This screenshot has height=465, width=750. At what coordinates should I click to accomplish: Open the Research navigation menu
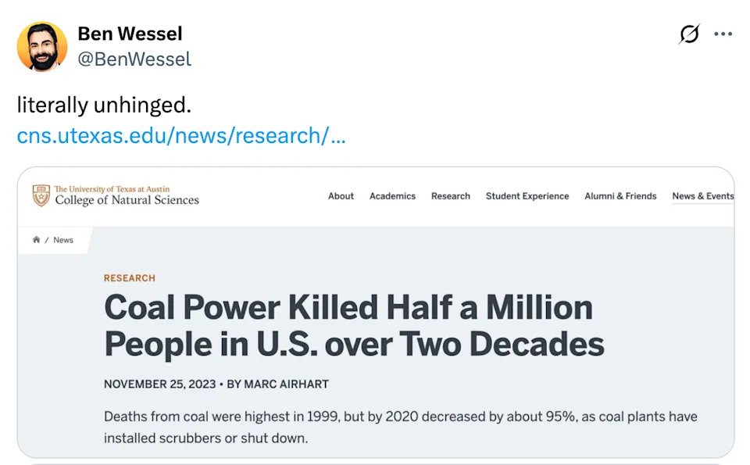(451, 196)
